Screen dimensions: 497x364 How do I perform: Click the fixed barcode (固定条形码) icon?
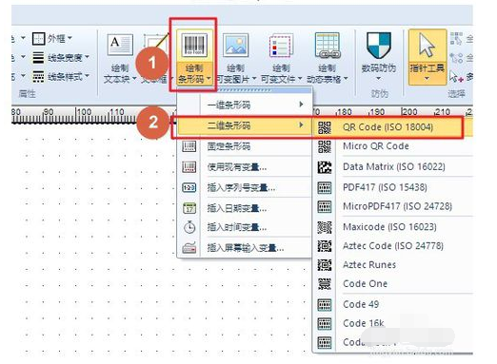[189, 146]
